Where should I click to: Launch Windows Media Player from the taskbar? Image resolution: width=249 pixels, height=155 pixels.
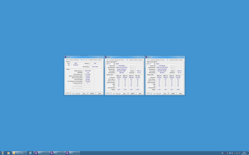(x=8, y=153)
